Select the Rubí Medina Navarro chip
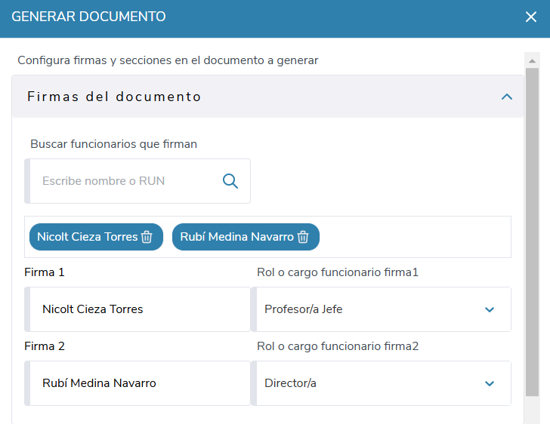 pos(246,237)
